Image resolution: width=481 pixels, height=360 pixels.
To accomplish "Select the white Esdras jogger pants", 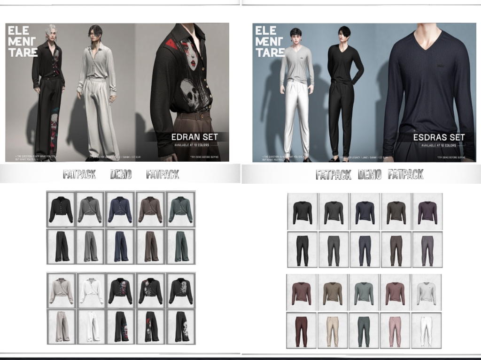I will [426, 330].
